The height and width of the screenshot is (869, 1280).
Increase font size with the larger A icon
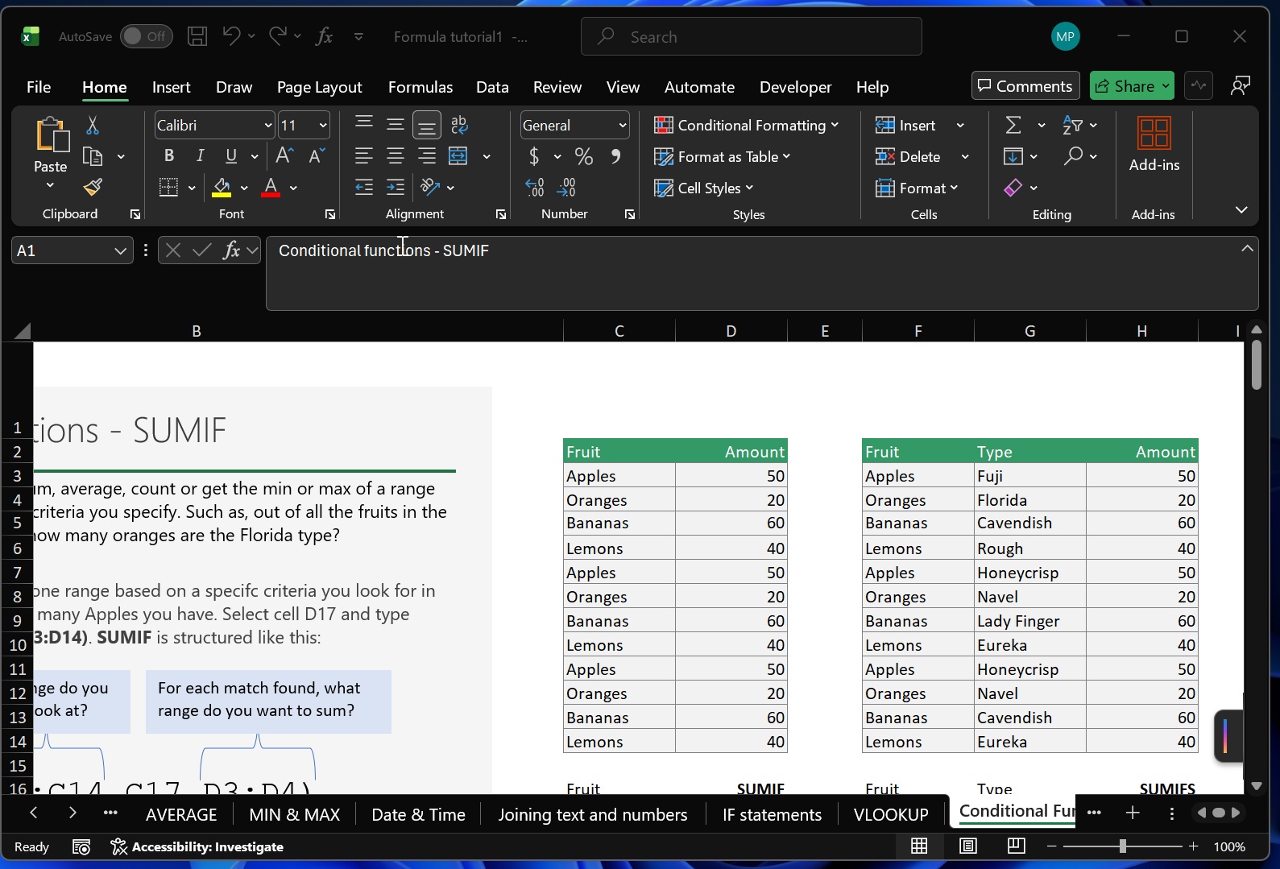click(x=284, y=155)
